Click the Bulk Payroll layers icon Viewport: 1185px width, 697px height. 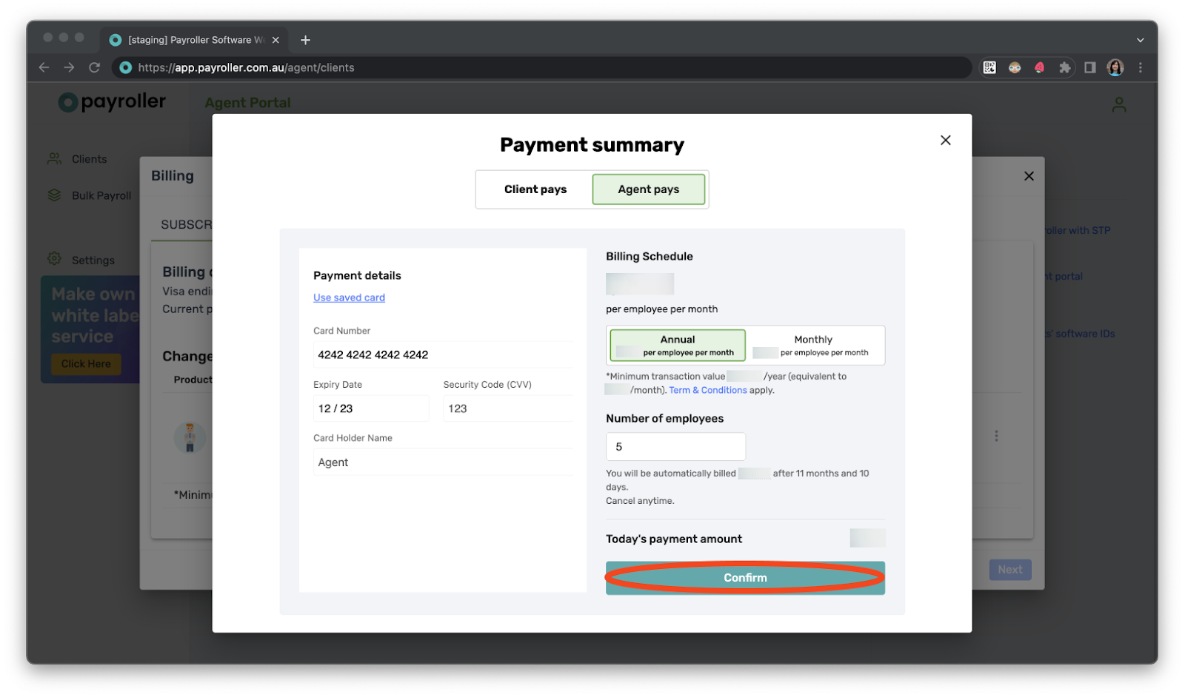coord(55,195)
